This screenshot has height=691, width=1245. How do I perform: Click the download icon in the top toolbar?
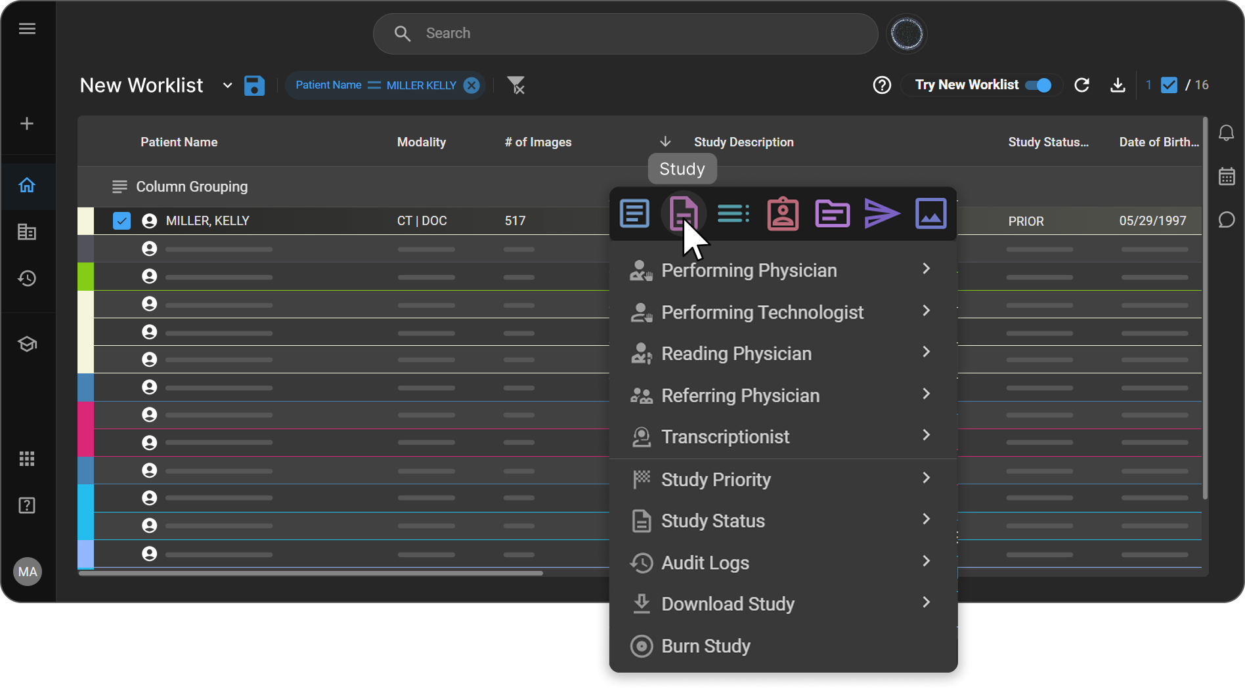click(x=1118, y=85)
